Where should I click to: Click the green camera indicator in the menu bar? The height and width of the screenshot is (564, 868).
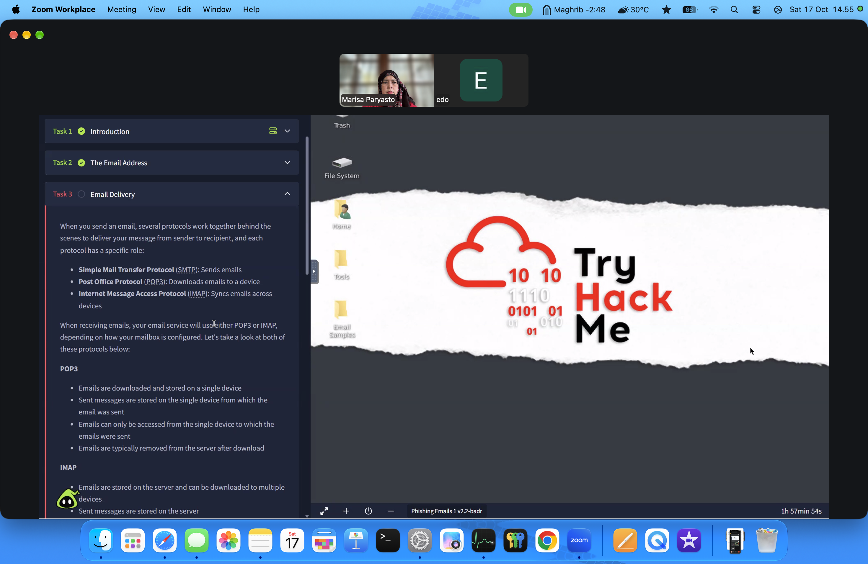point(521,10)
